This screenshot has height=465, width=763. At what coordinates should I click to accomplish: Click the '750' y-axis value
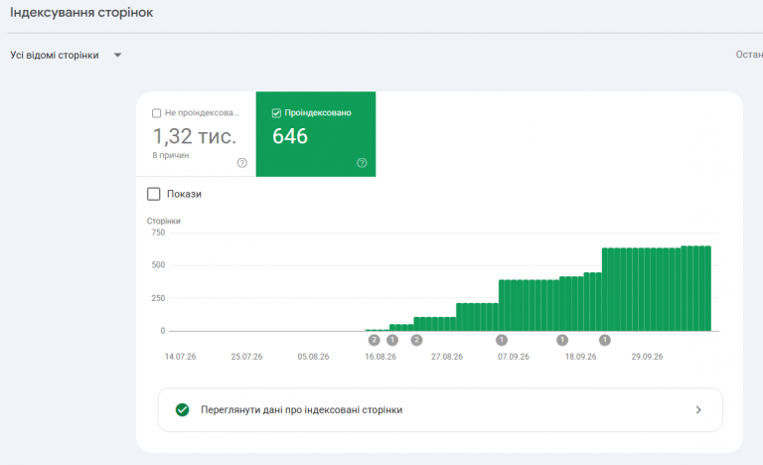point(158,232)
